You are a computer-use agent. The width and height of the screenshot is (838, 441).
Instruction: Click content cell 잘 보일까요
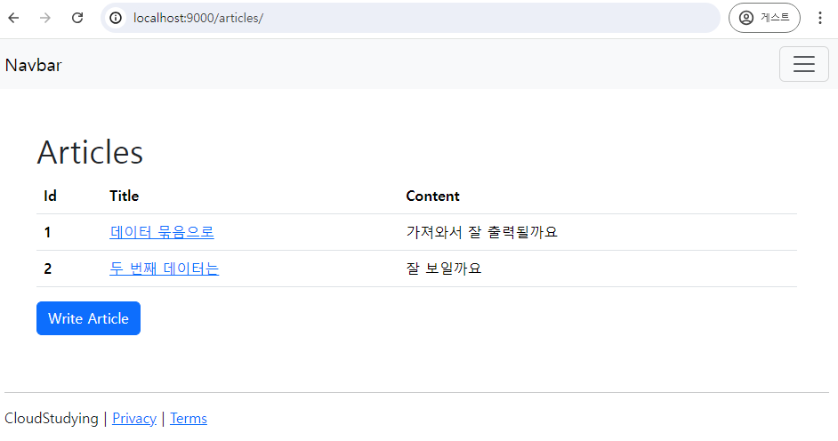(444, 269)
